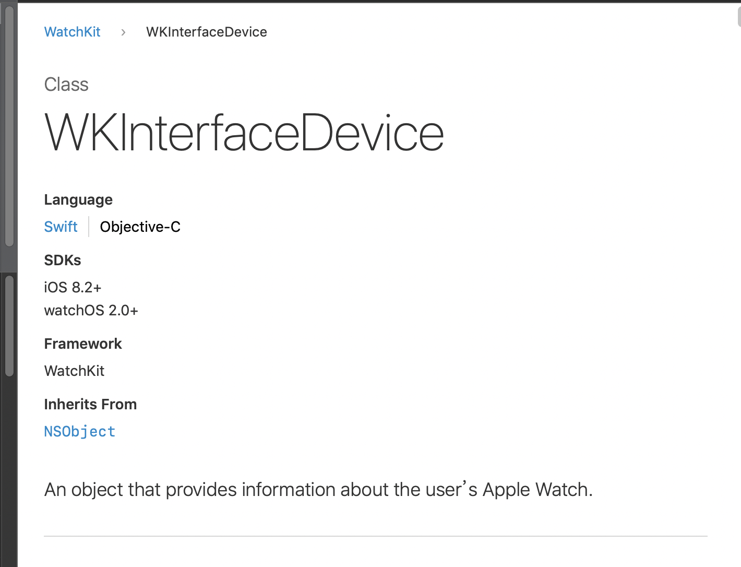Select the Objective-C language option
Image resolution: width=741 pixels, height=567 pixels.
(140, 227)
